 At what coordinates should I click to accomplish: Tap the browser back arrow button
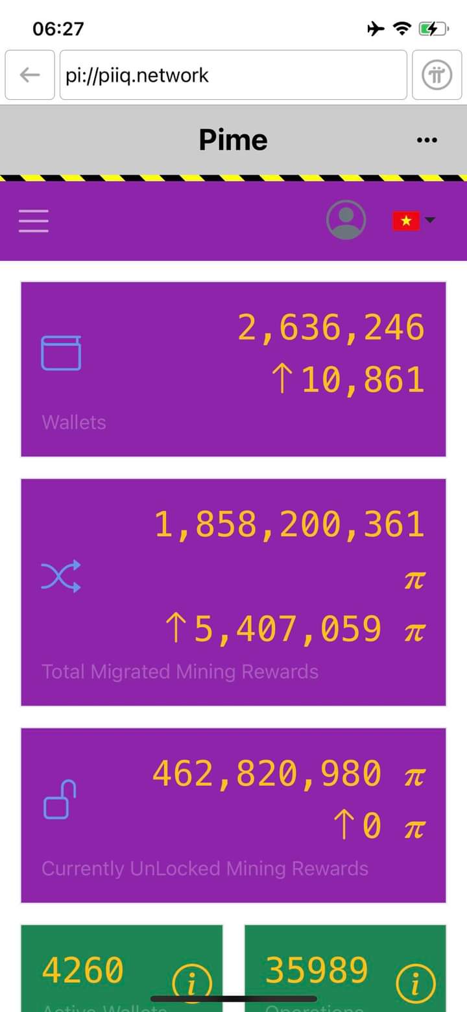30,75
